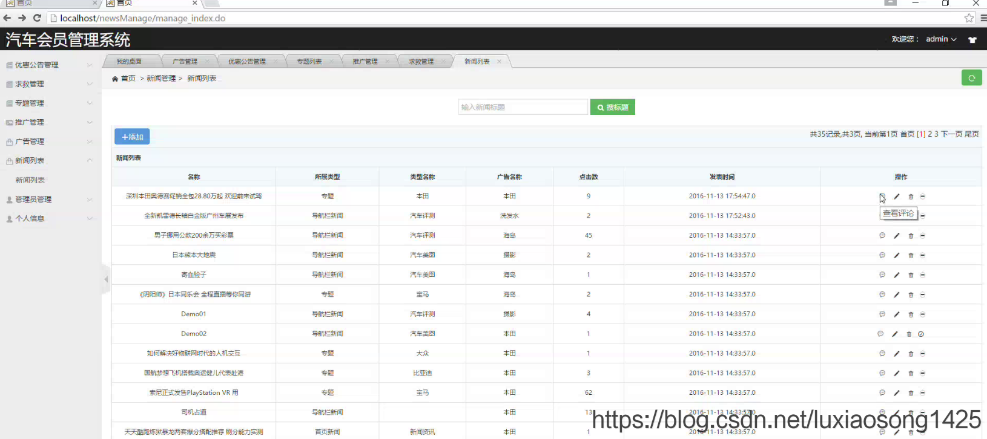This screenshot has width=987, height=439.
Task: Close the 新闻列表 tab
Action: pyautogui.click(x=499, y=62)
